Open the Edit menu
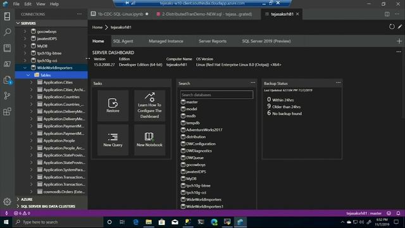The height and width of the screenshot is (228, 405). tap(28, 4)
